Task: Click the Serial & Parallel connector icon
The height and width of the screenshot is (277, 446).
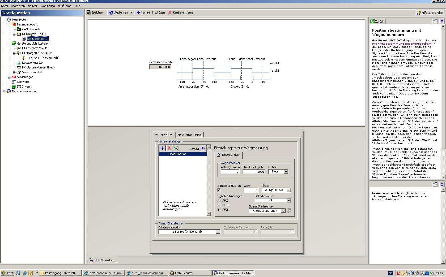Action: pyautogui.click(x=19, y=72)
